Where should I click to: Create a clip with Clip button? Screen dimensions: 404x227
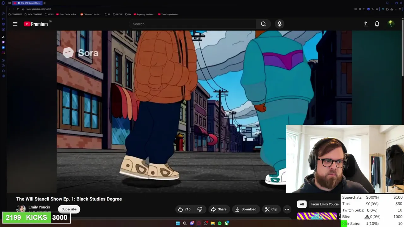click(271, 209)
